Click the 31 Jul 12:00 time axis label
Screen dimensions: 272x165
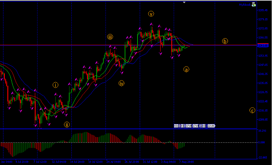coord(150,162)
